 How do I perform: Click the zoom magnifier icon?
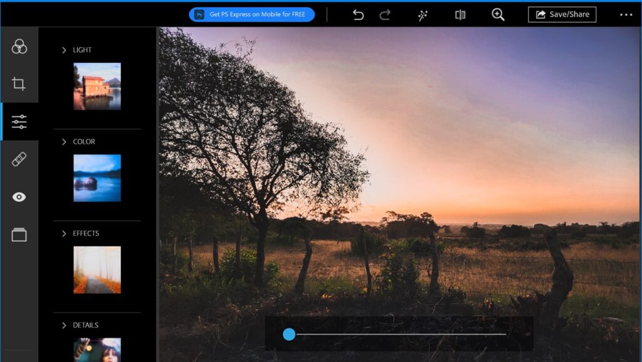point(498,15)
